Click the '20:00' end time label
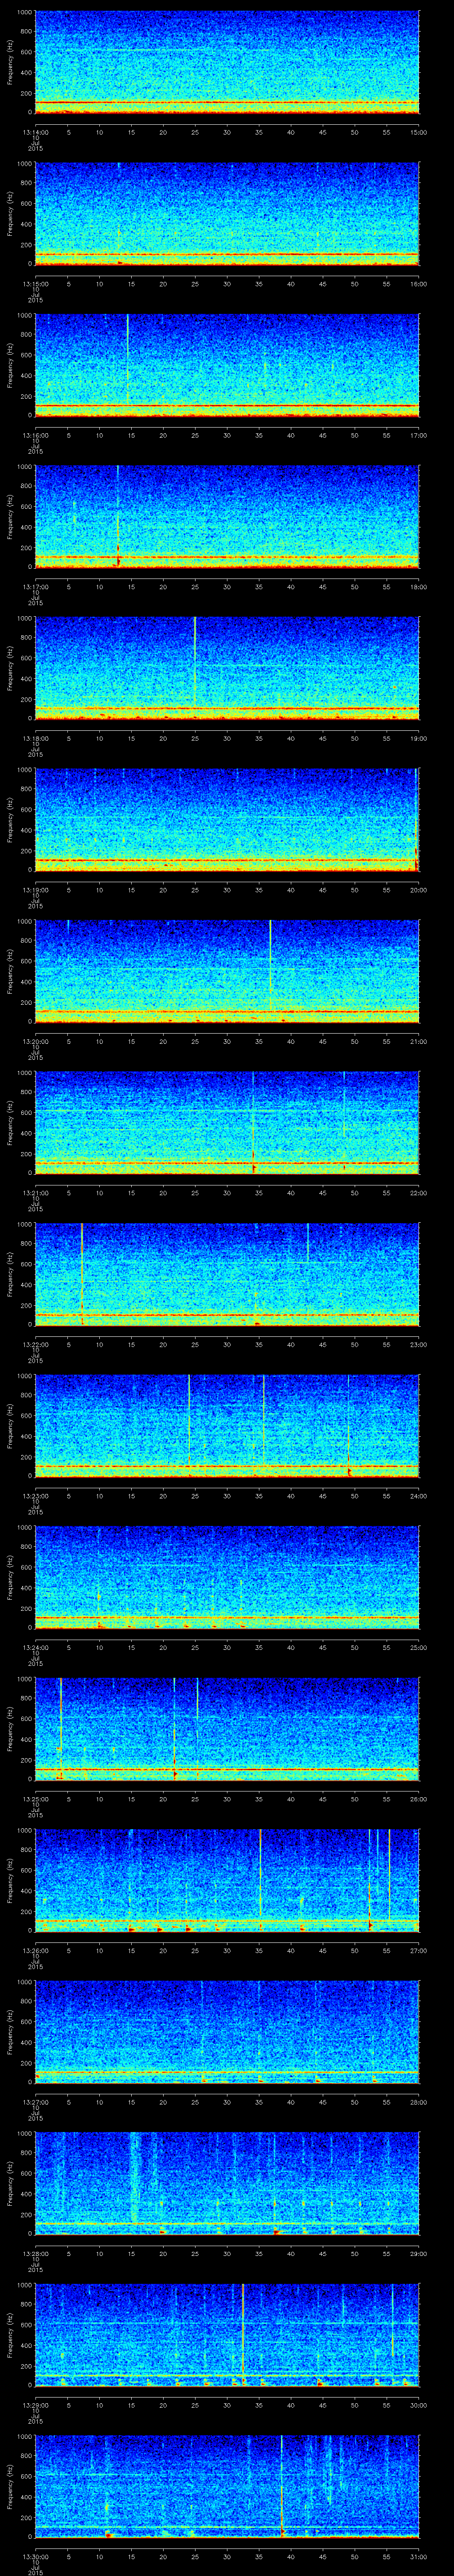Screen dimensions: 454x2576 pyautogui.click(x=419, y=890)
